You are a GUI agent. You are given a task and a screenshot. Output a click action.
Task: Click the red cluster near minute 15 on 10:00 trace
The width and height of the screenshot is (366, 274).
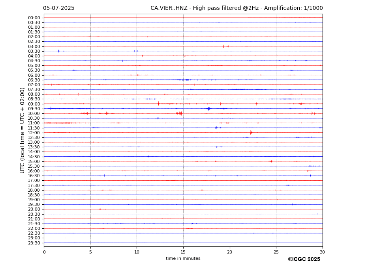point(179,113)
